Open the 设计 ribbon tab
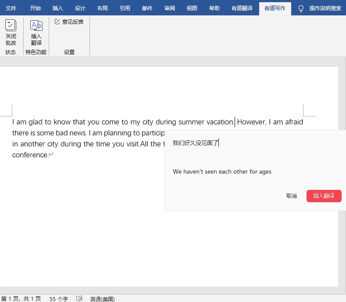Viewport: 346px width, 302px height. click(80, 8)
